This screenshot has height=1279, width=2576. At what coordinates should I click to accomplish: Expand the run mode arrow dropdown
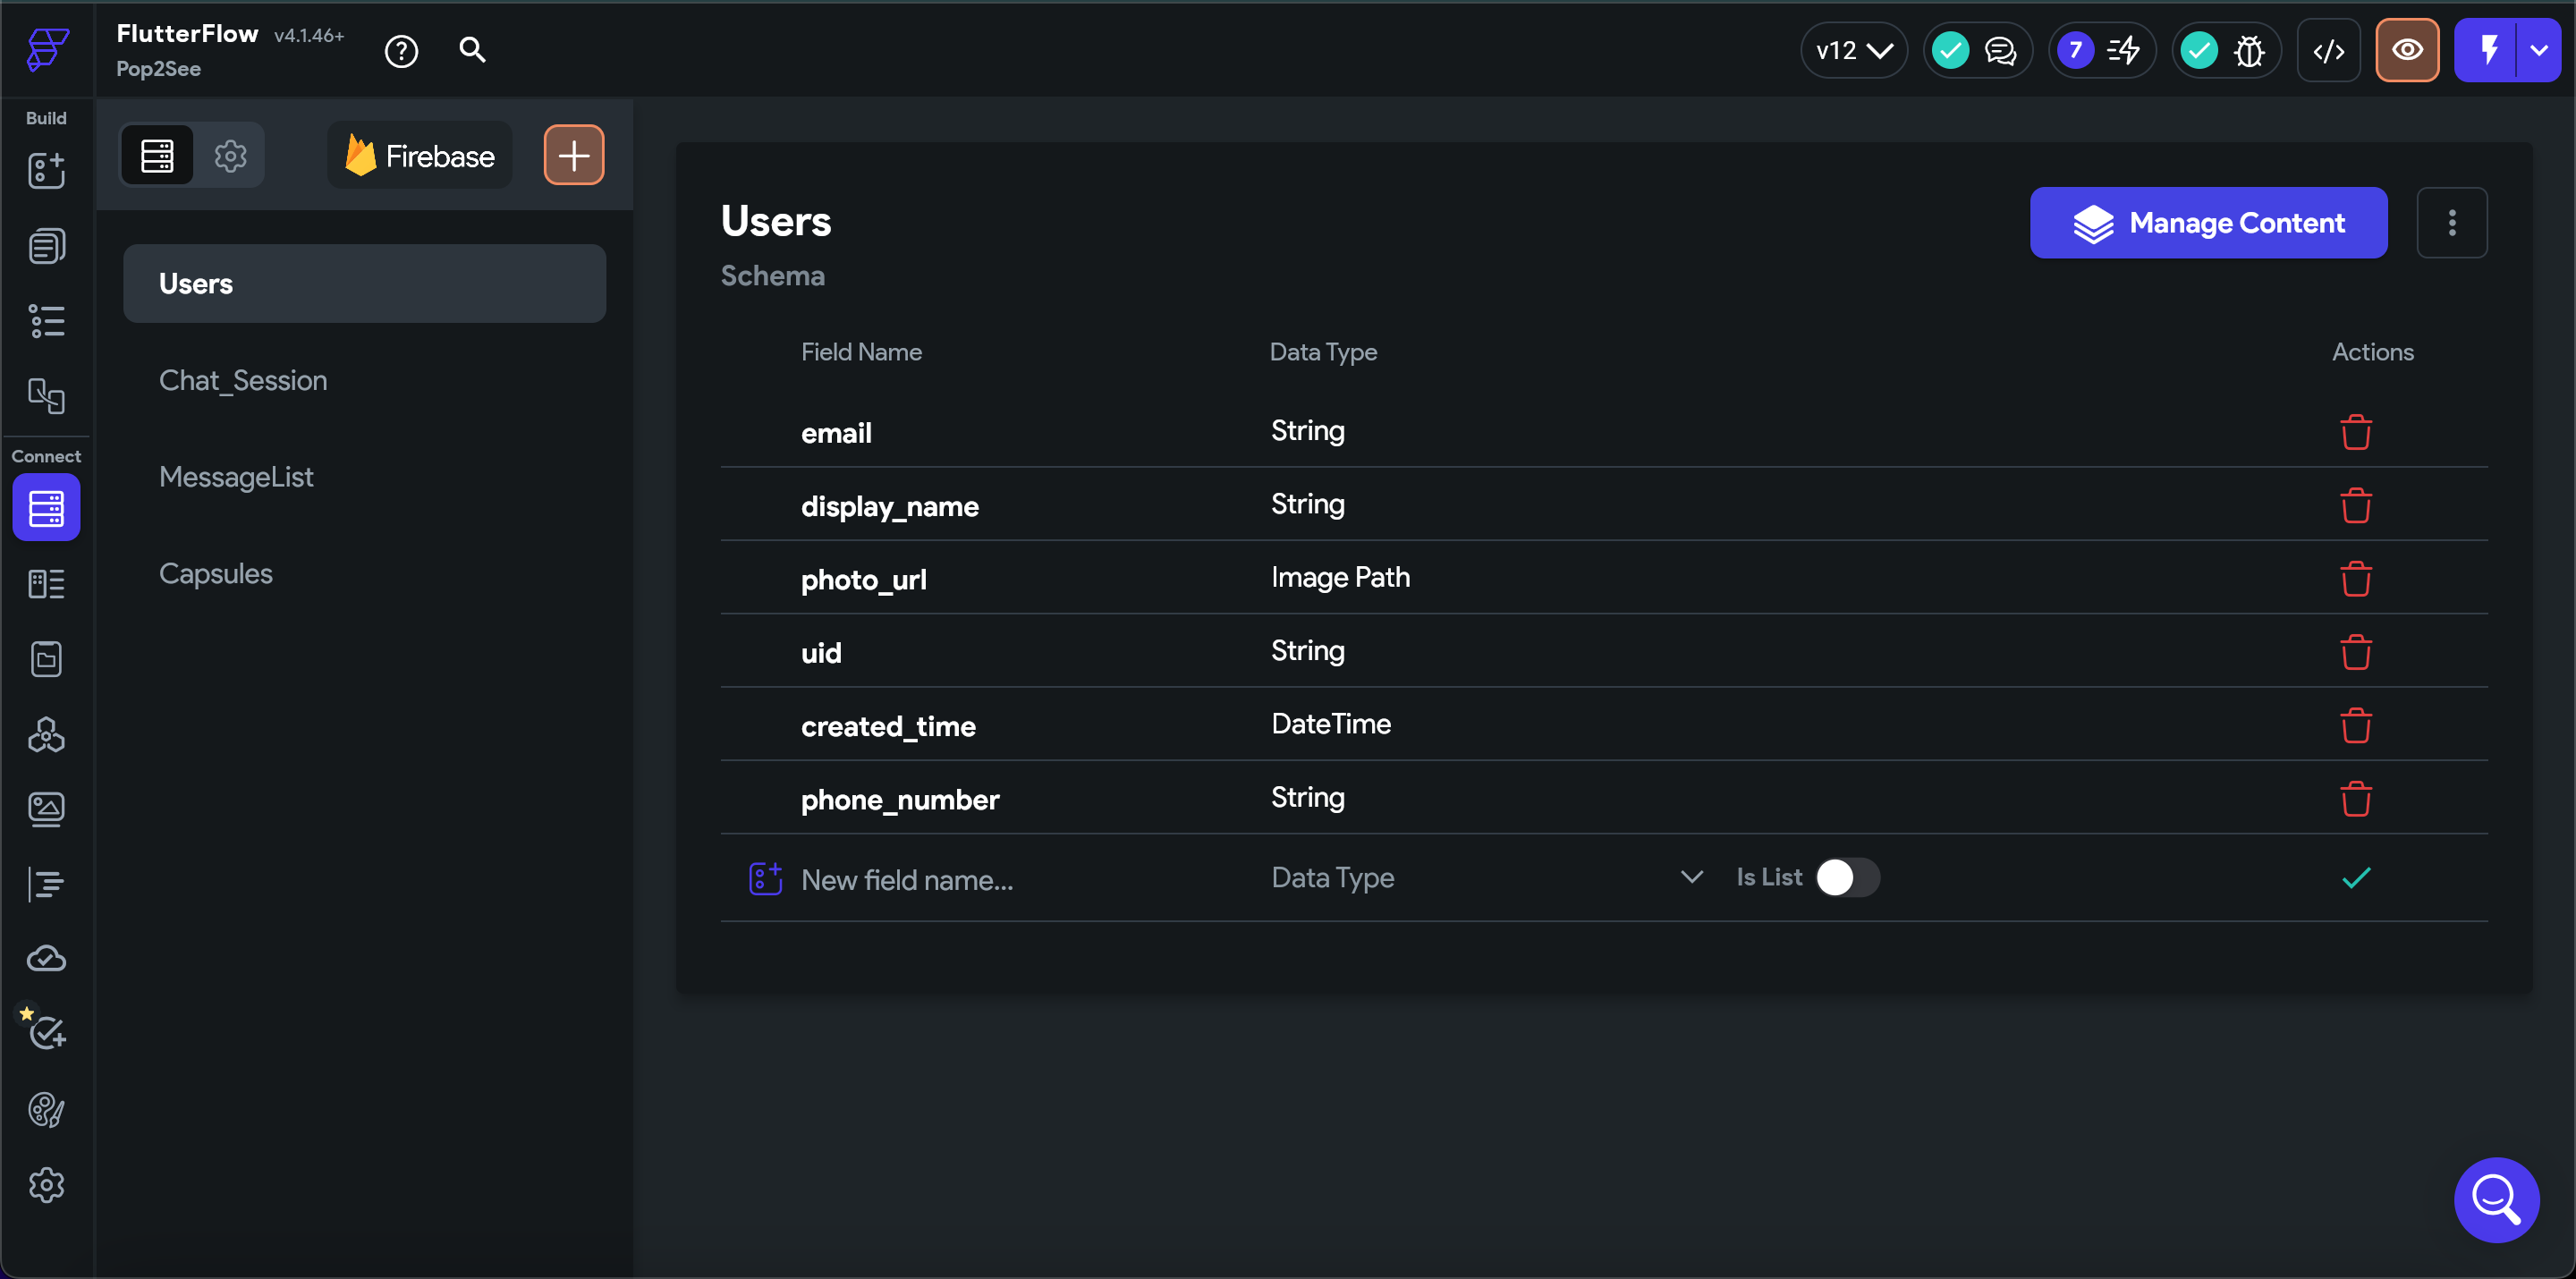pos(2538,50)
